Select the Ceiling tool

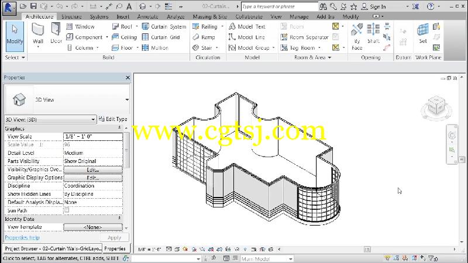[124, 37]
